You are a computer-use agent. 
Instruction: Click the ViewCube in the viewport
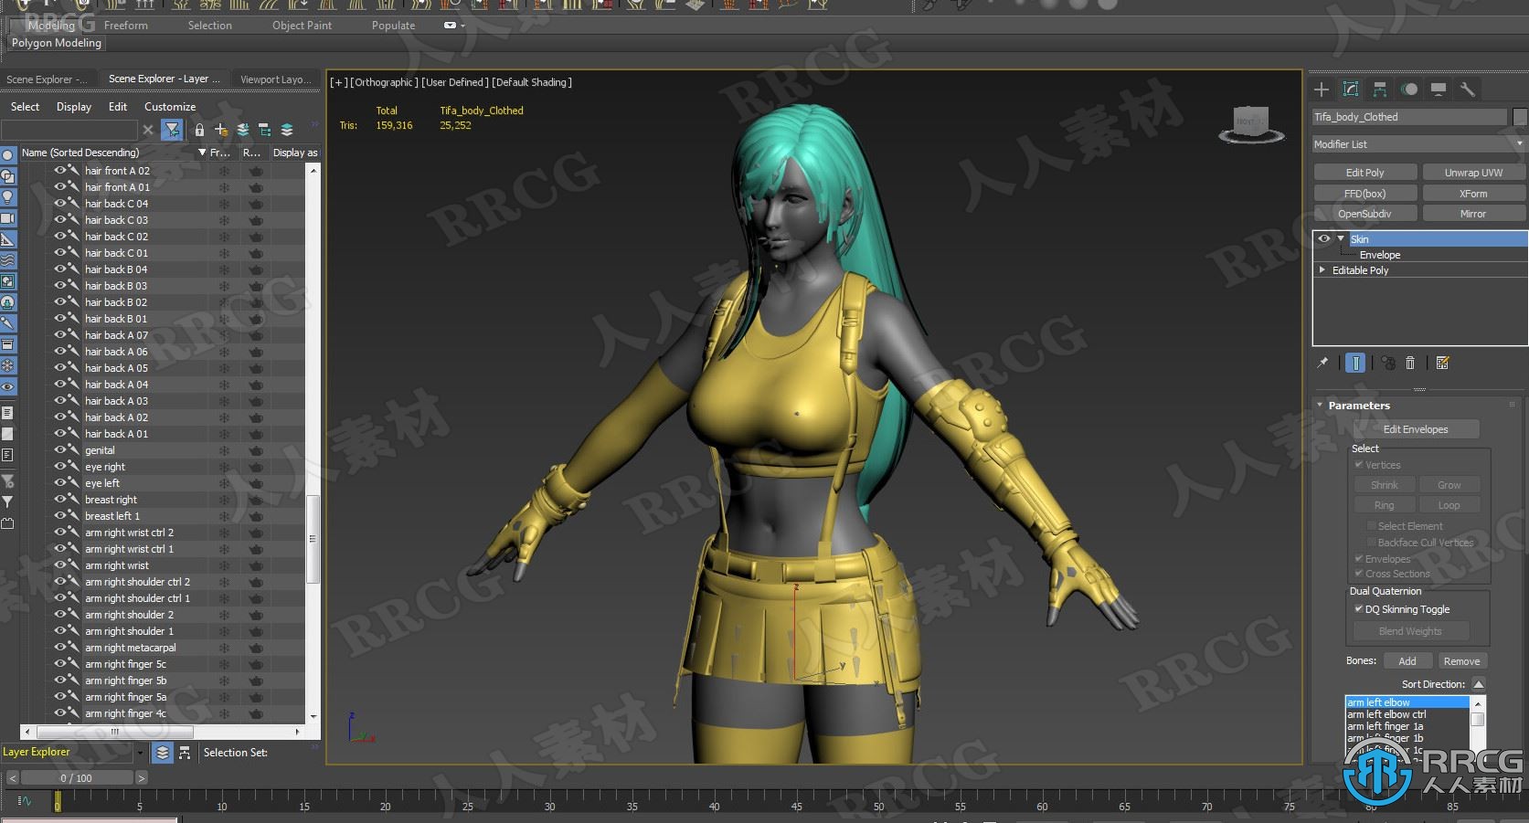1250,124
